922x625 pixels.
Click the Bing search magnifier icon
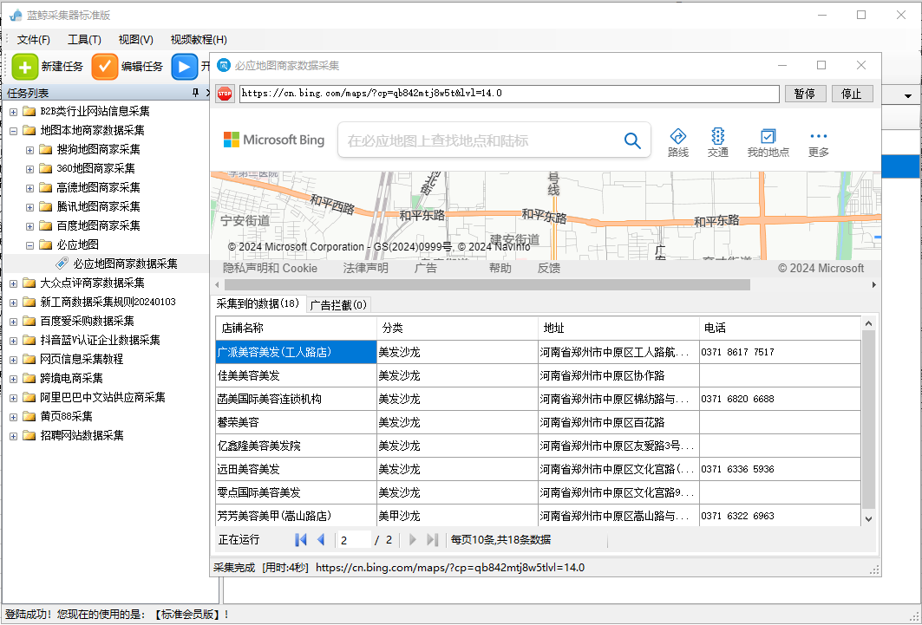coord(632,140)
